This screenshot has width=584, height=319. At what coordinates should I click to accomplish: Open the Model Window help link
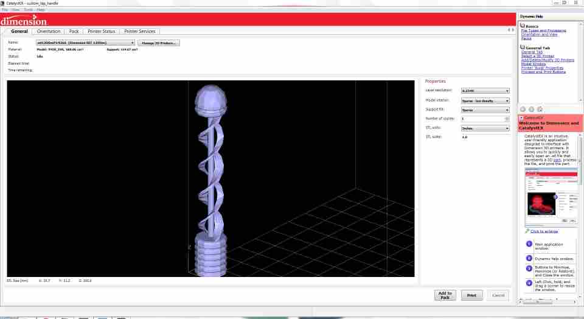534,64
